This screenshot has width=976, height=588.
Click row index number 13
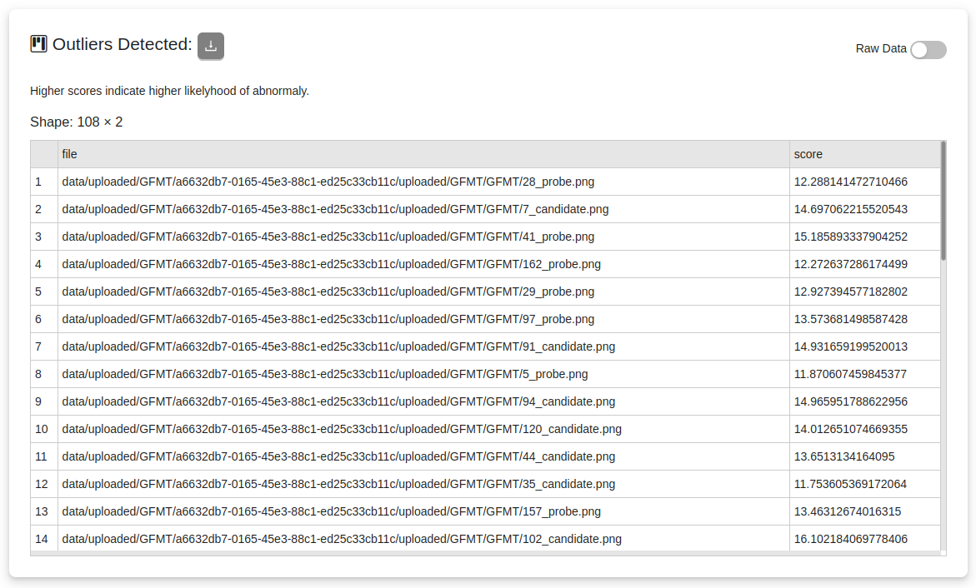point(42,511)
